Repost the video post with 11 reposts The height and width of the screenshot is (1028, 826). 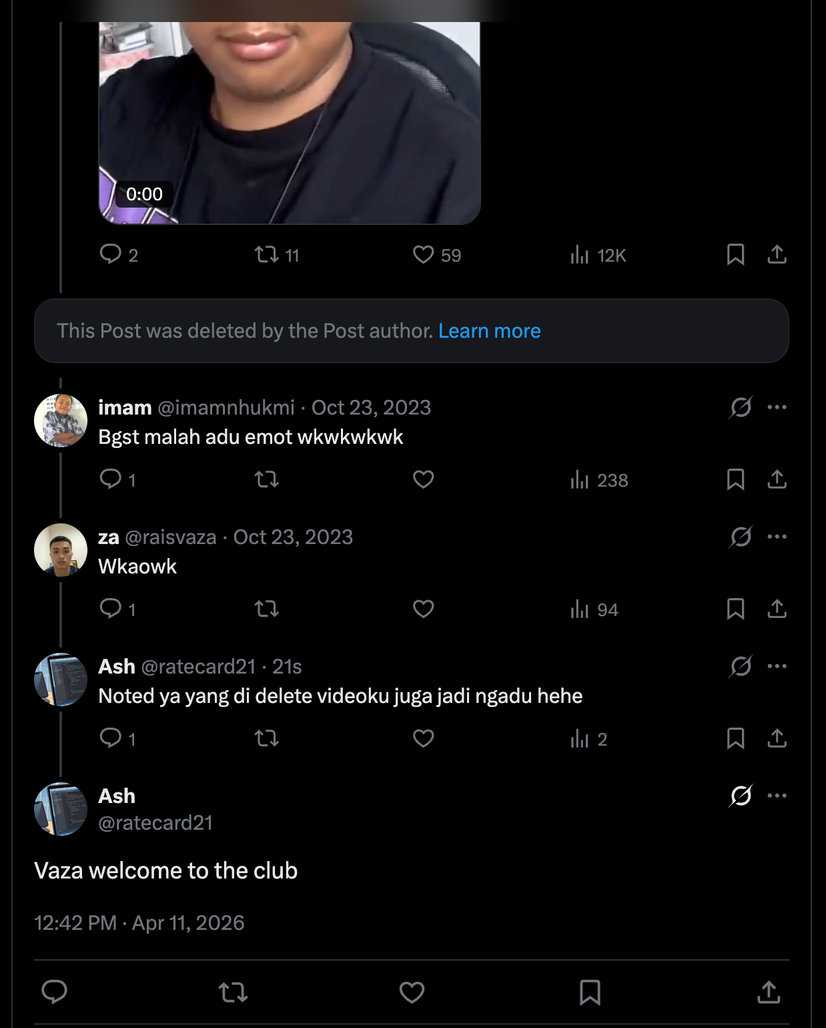[x=267, y=254]
